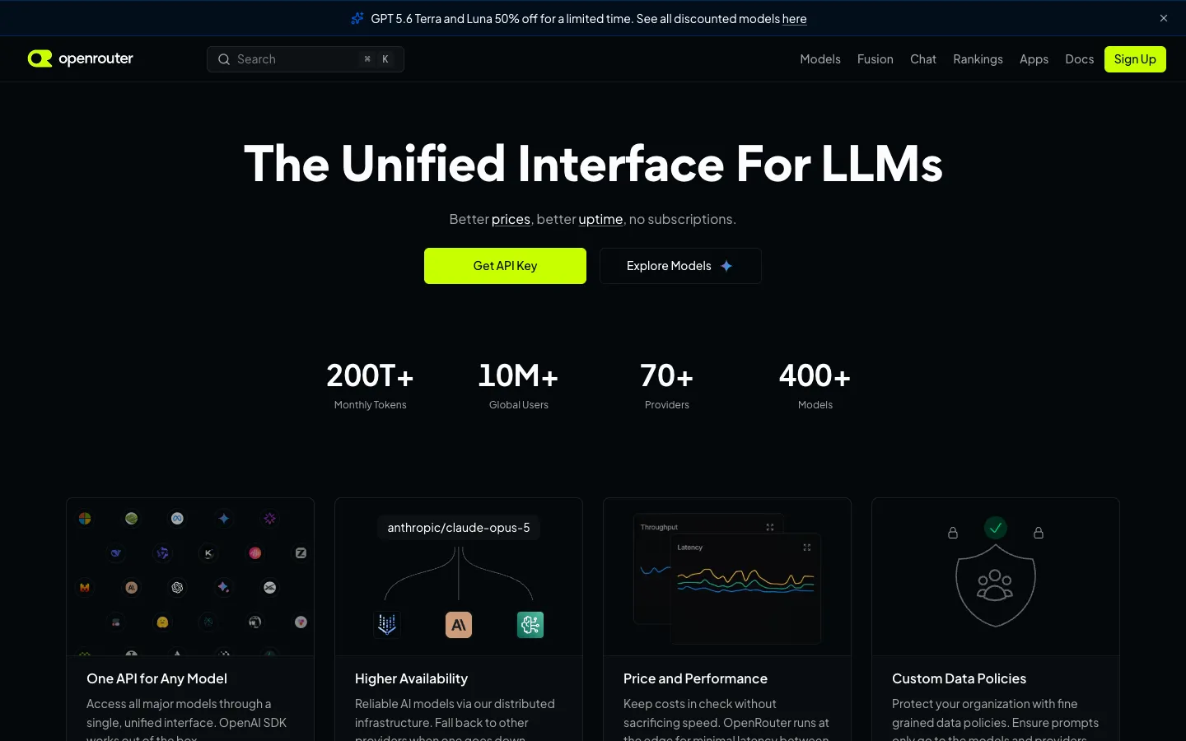Click the sparkle icon in the promo banner
The height and width of the screenshot is (741, 1186).
click(357, 18)
